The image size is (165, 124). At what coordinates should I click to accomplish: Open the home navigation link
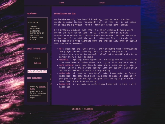point(62,3)
